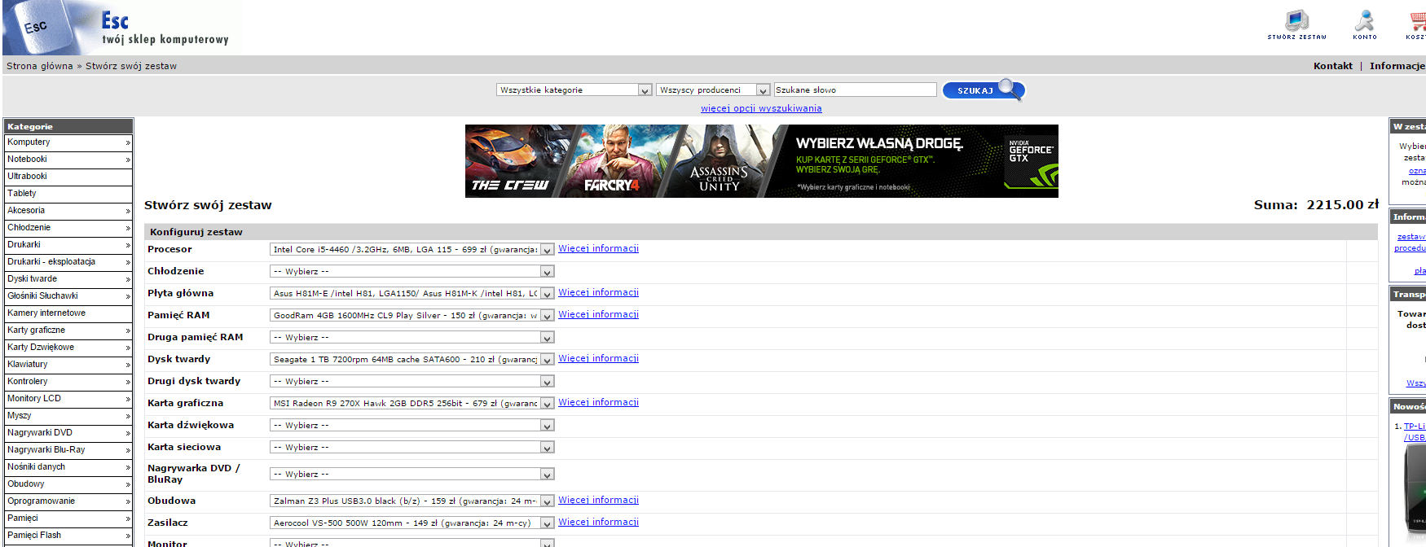This screenshot has width=1426, height=547.
Task: Open Dyski twarde category
Action: (68, 279)
